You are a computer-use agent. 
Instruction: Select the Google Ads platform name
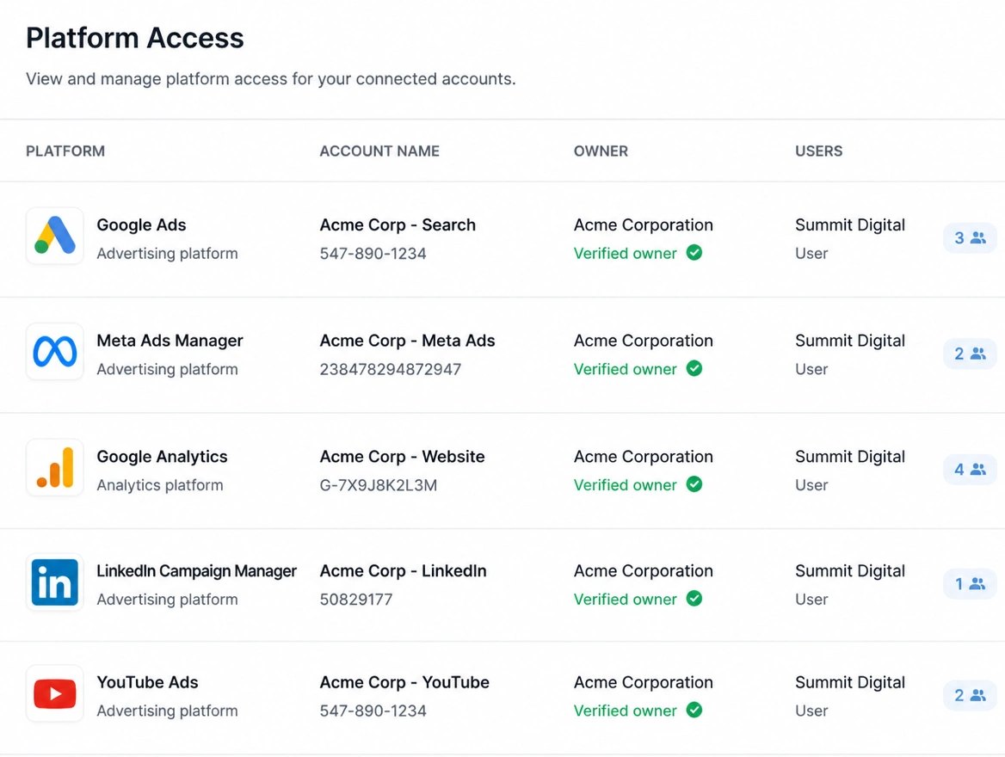(x=141, y=225)
